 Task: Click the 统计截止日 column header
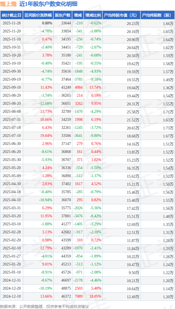pos(12,15)
